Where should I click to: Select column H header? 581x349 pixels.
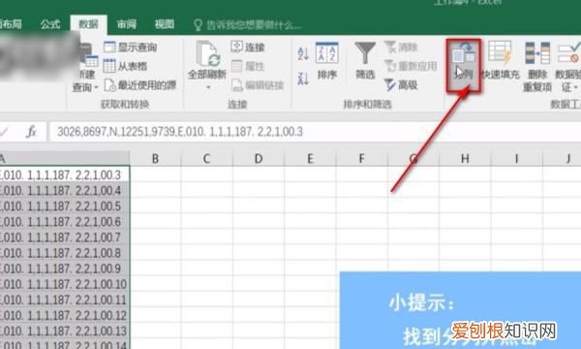465,159
